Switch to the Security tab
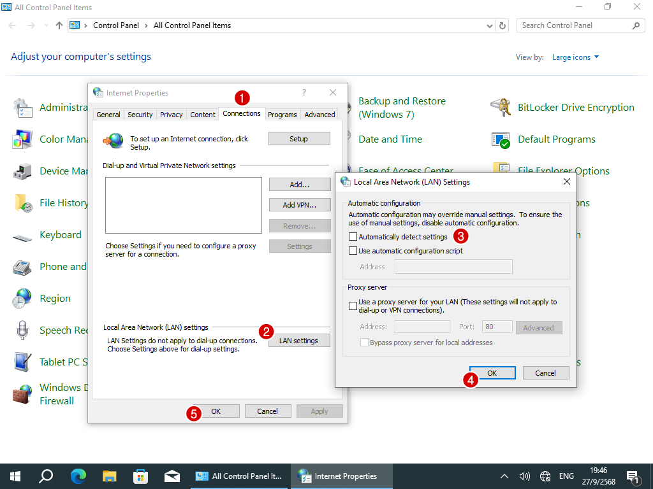 140,115
